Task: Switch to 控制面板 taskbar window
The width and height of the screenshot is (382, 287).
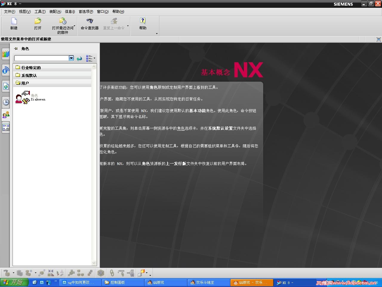Action: [123, 283]
